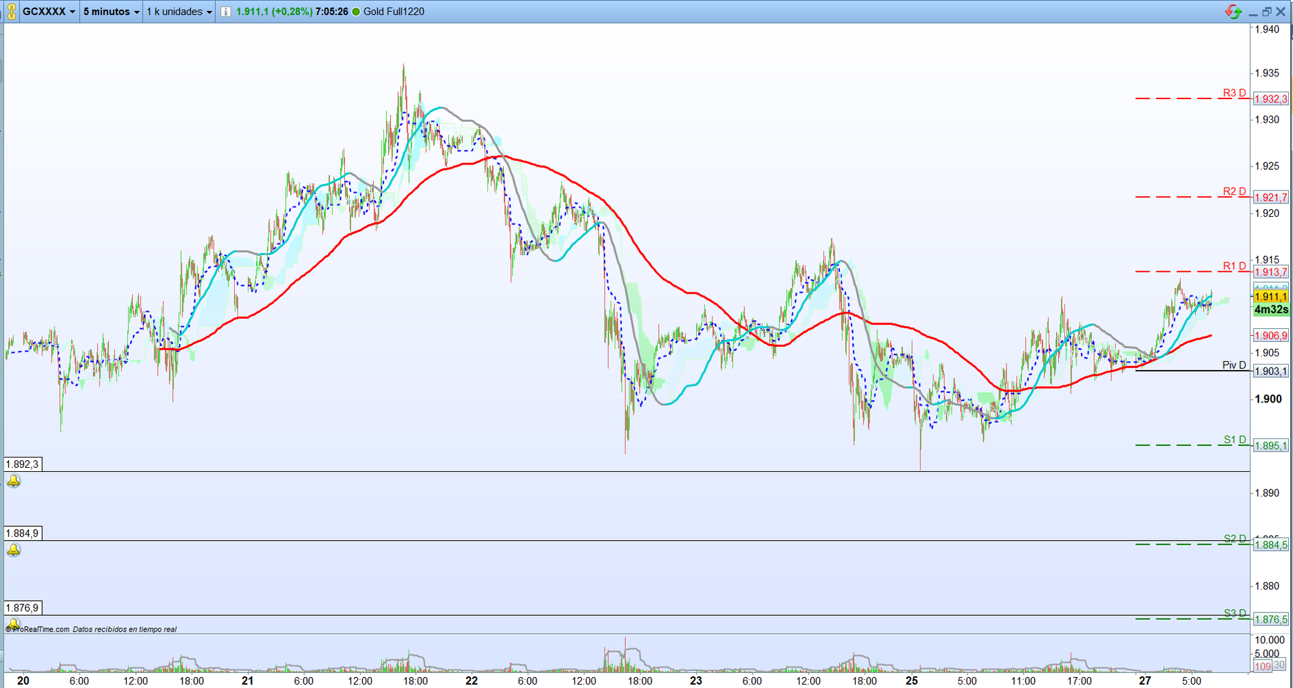Click the S3 D pivot label

(x=1235, y=613)
